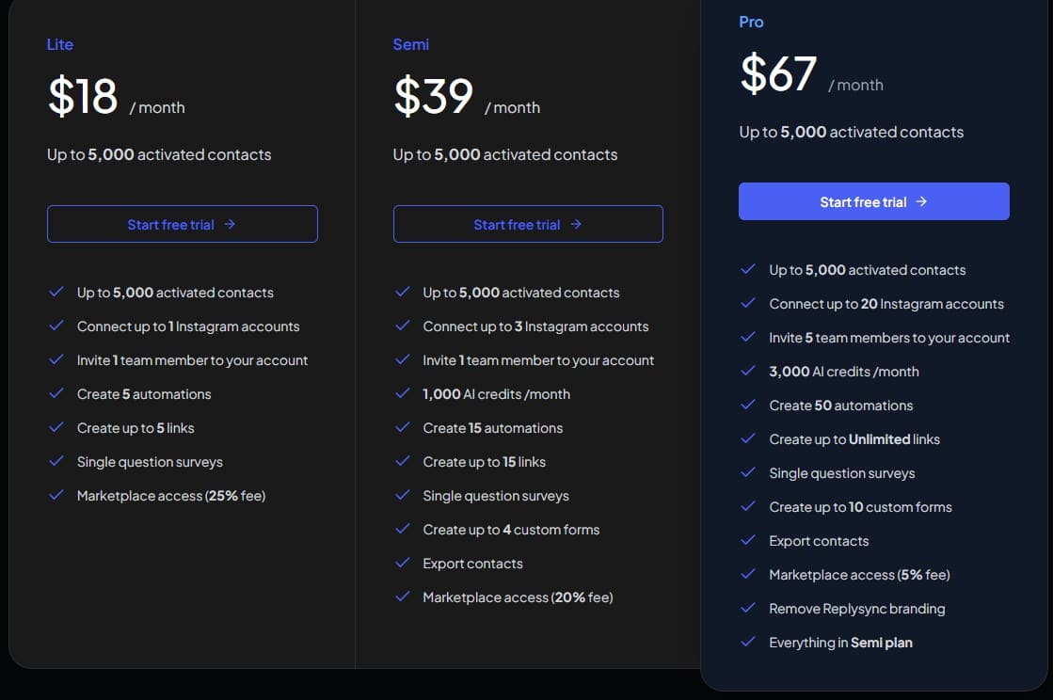Click the checkmark beside Create 50 automations
This screenshot has height=700, width=1053.
click(748, 405)
